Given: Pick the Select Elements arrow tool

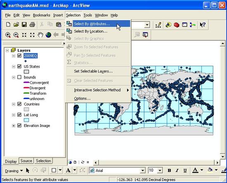Looking at the screenshot, I should 28,170.
